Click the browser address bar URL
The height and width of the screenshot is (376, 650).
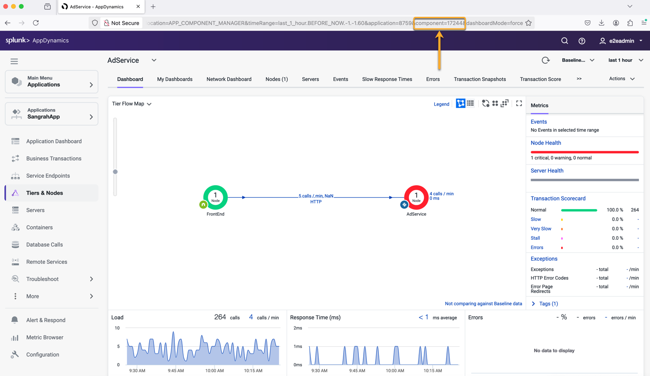335,23
